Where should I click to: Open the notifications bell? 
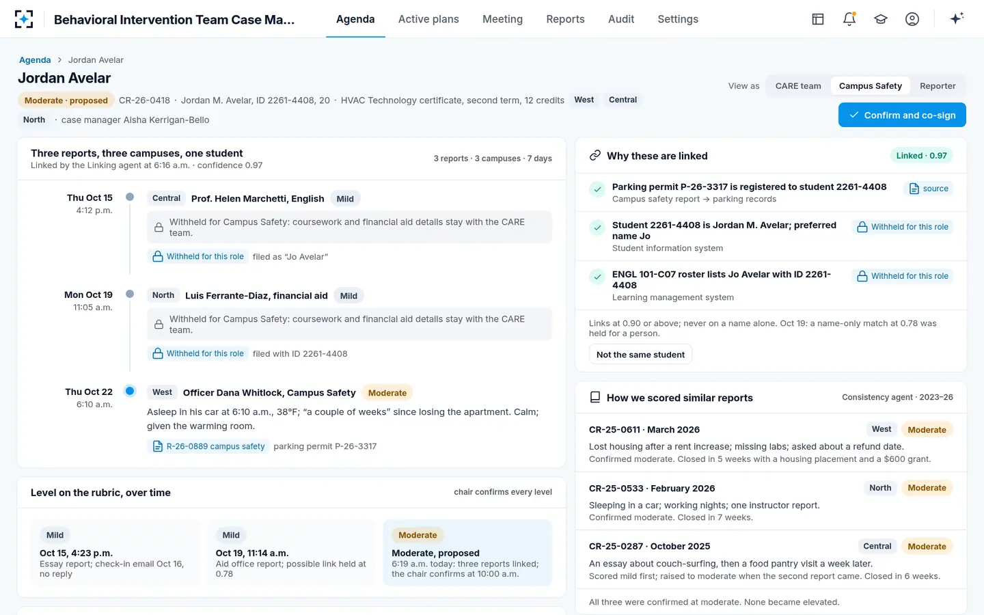pos(849,19)
